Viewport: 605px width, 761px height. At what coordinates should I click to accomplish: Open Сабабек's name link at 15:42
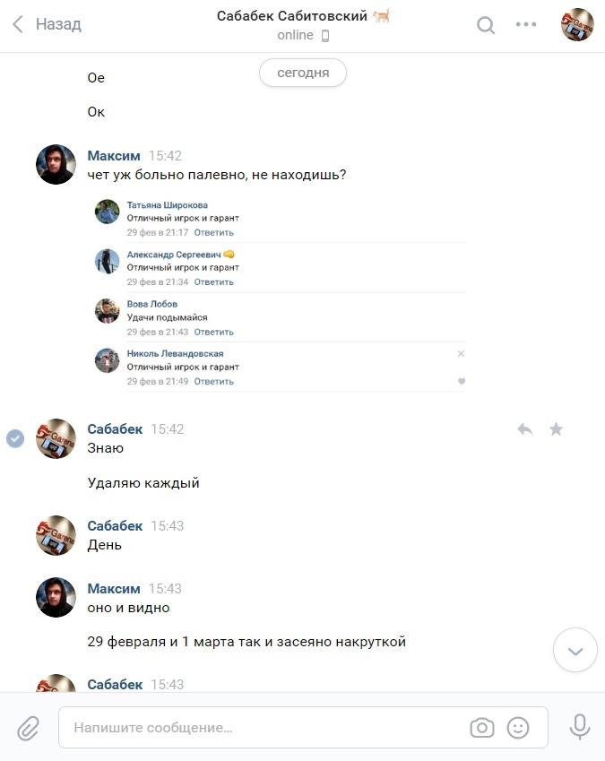115,429
